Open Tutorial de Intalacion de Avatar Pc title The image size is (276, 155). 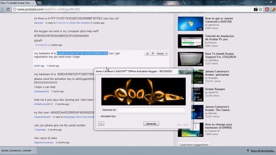[220, 37]
